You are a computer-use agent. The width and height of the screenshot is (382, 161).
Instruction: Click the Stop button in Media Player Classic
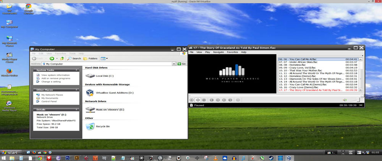pyautogui.click(x=204, y=100)
